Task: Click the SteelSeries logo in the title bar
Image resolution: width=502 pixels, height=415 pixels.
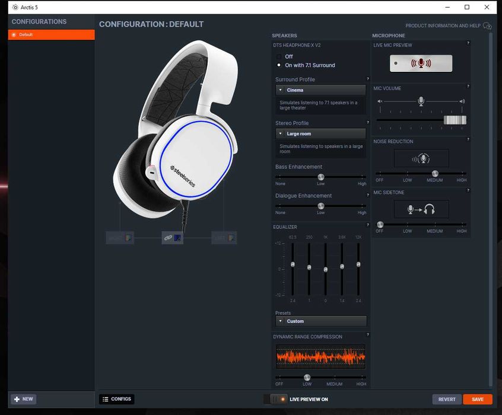Action: [15, 7]
